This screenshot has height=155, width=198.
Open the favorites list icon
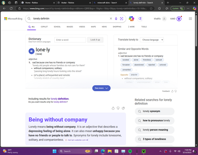167,8
